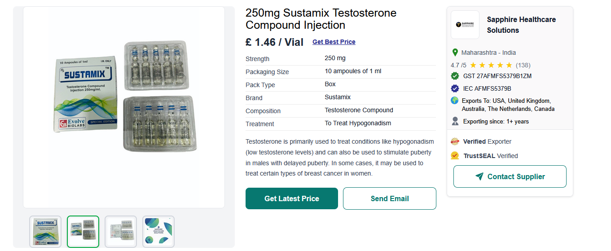Select the second thumbnail with ampoule trays
The height and width of the screenshot is (251, 611).
click(83, 232)
